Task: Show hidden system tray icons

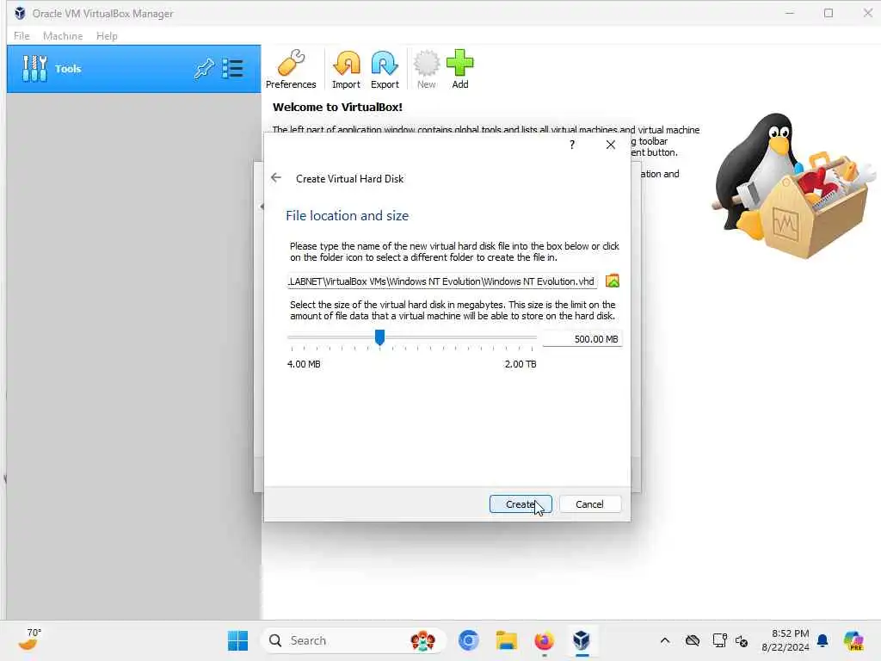Action: [x=665, y=640]
